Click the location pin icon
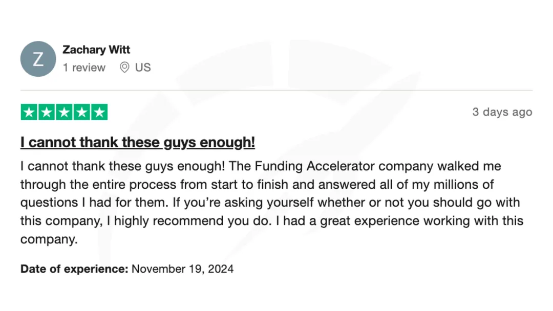 [x=124, y=68]
